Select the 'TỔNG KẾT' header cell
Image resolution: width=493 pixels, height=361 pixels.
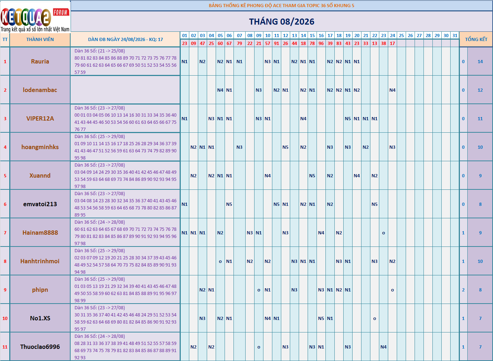coord(476,40)
